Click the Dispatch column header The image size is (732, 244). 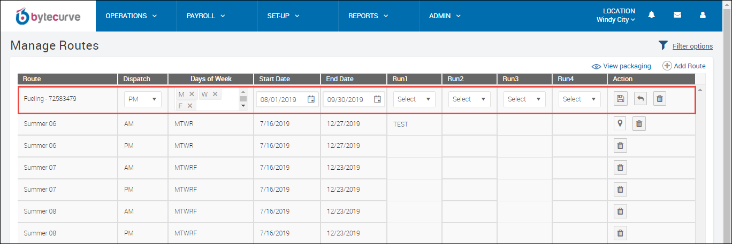point(142,79)
